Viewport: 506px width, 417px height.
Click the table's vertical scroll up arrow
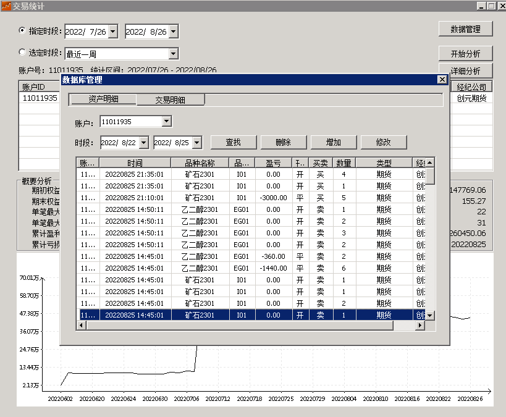click(430, 162)
